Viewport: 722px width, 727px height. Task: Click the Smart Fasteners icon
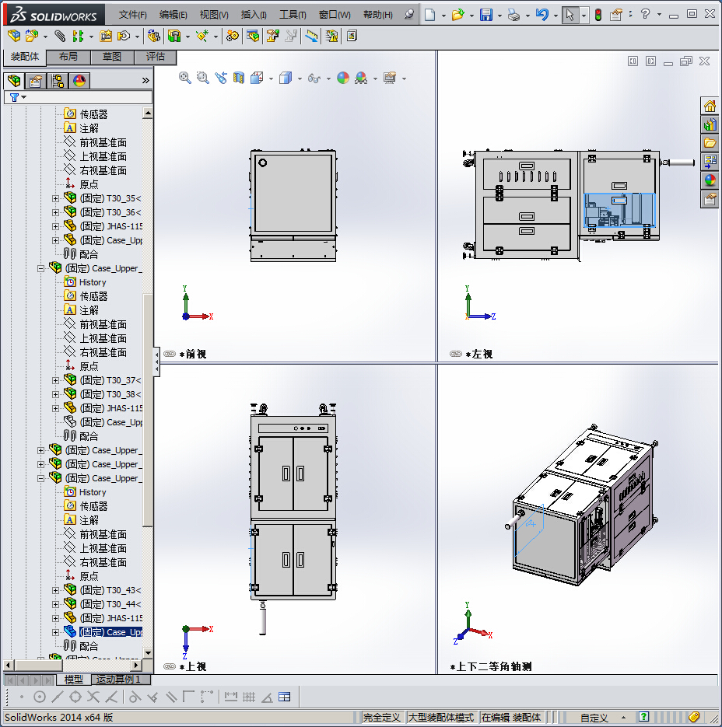106,36
